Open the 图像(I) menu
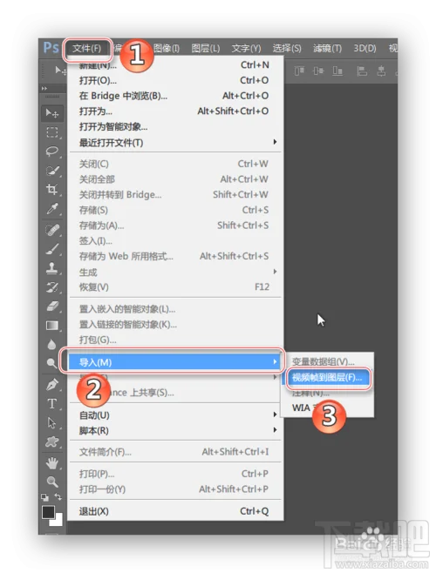The height and width of the screenshot is (573, 436). pos(167,48)
